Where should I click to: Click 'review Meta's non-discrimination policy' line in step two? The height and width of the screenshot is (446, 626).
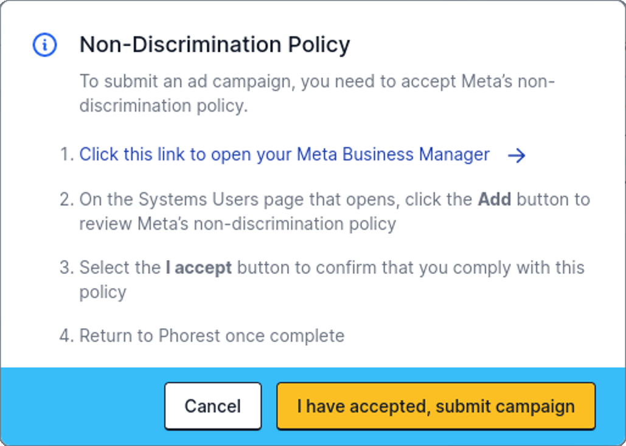click(237, 224)
